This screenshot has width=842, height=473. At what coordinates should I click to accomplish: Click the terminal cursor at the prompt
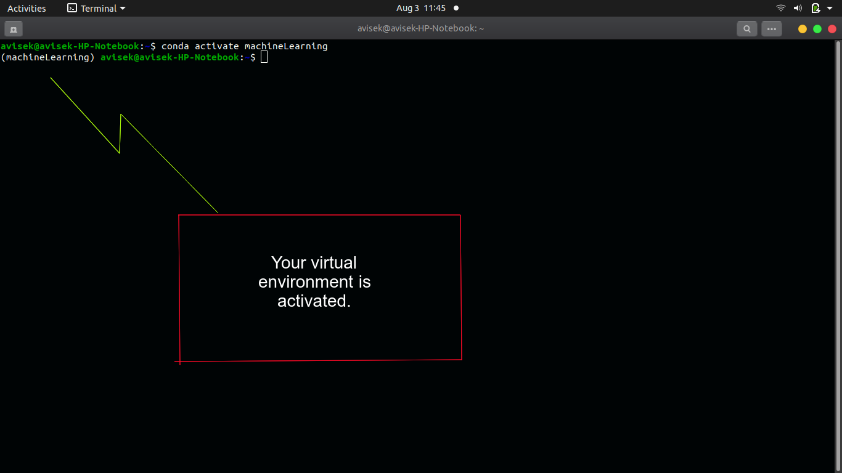(x=264, y=57)
